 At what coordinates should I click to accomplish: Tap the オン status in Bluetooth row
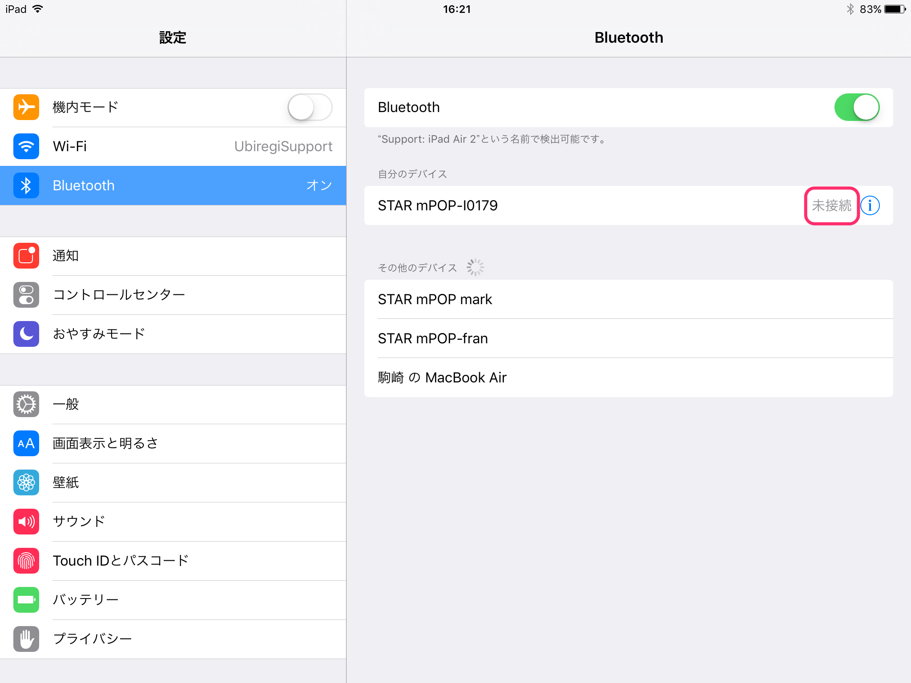point(319,185)
